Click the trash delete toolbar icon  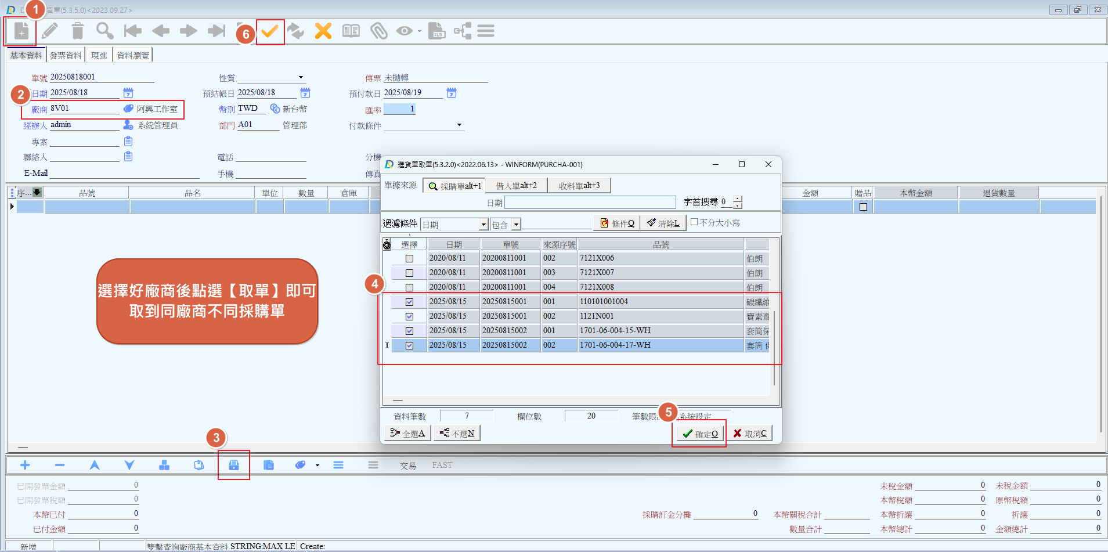pos(78,31)
